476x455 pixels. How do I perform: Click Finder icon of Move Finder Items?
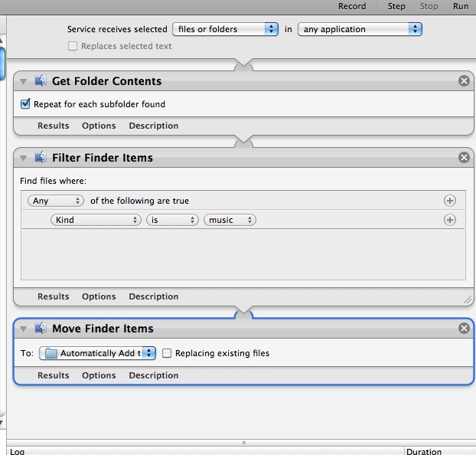[40, 329]
